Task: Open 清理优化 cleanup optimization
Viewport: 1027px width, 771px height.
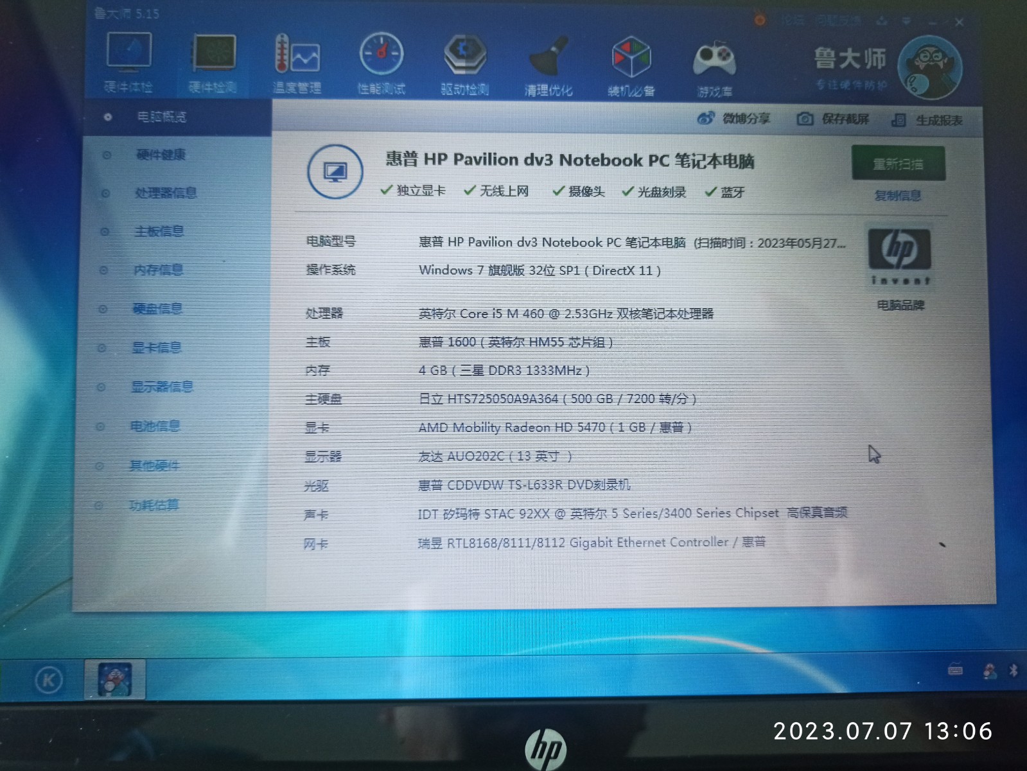Action: pyautogui.click(x=548, y=65)
